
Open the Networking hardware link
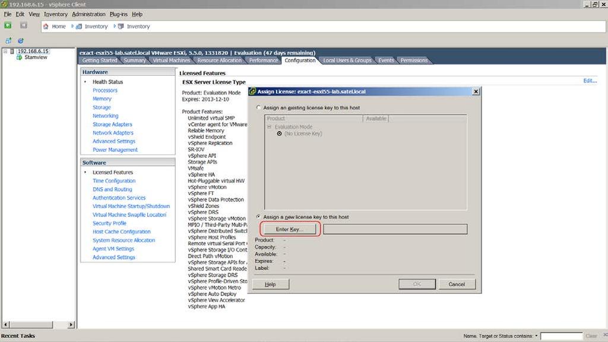pos(106,116)
